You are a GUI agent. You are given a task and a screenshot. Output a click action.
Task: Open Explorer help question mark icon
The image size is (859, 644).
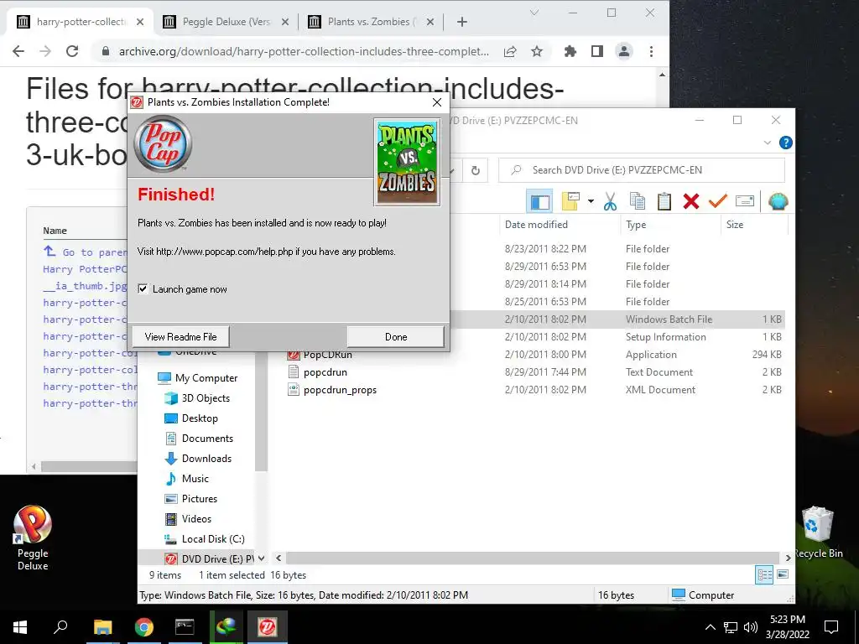pyautogui.click(x=785, y=143)
